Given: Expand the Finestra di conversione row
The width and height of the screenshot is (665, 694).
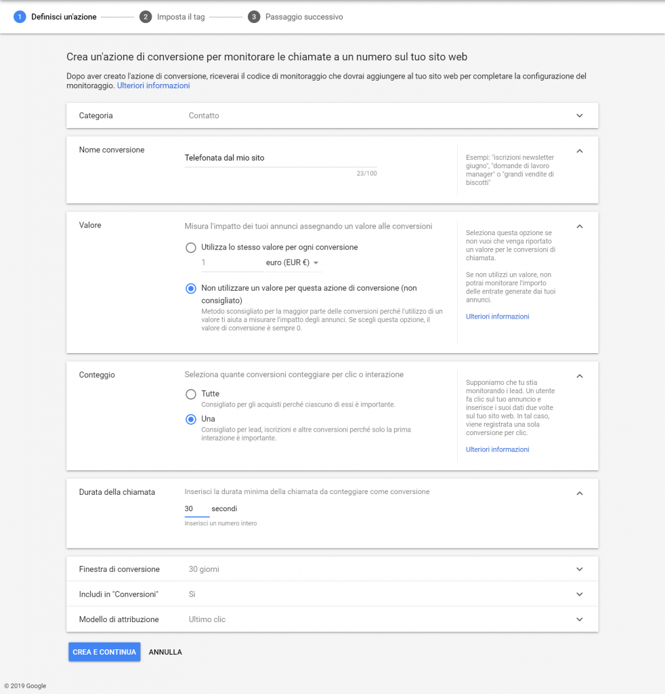Looking at the screenshot, I should click(579, 569).
